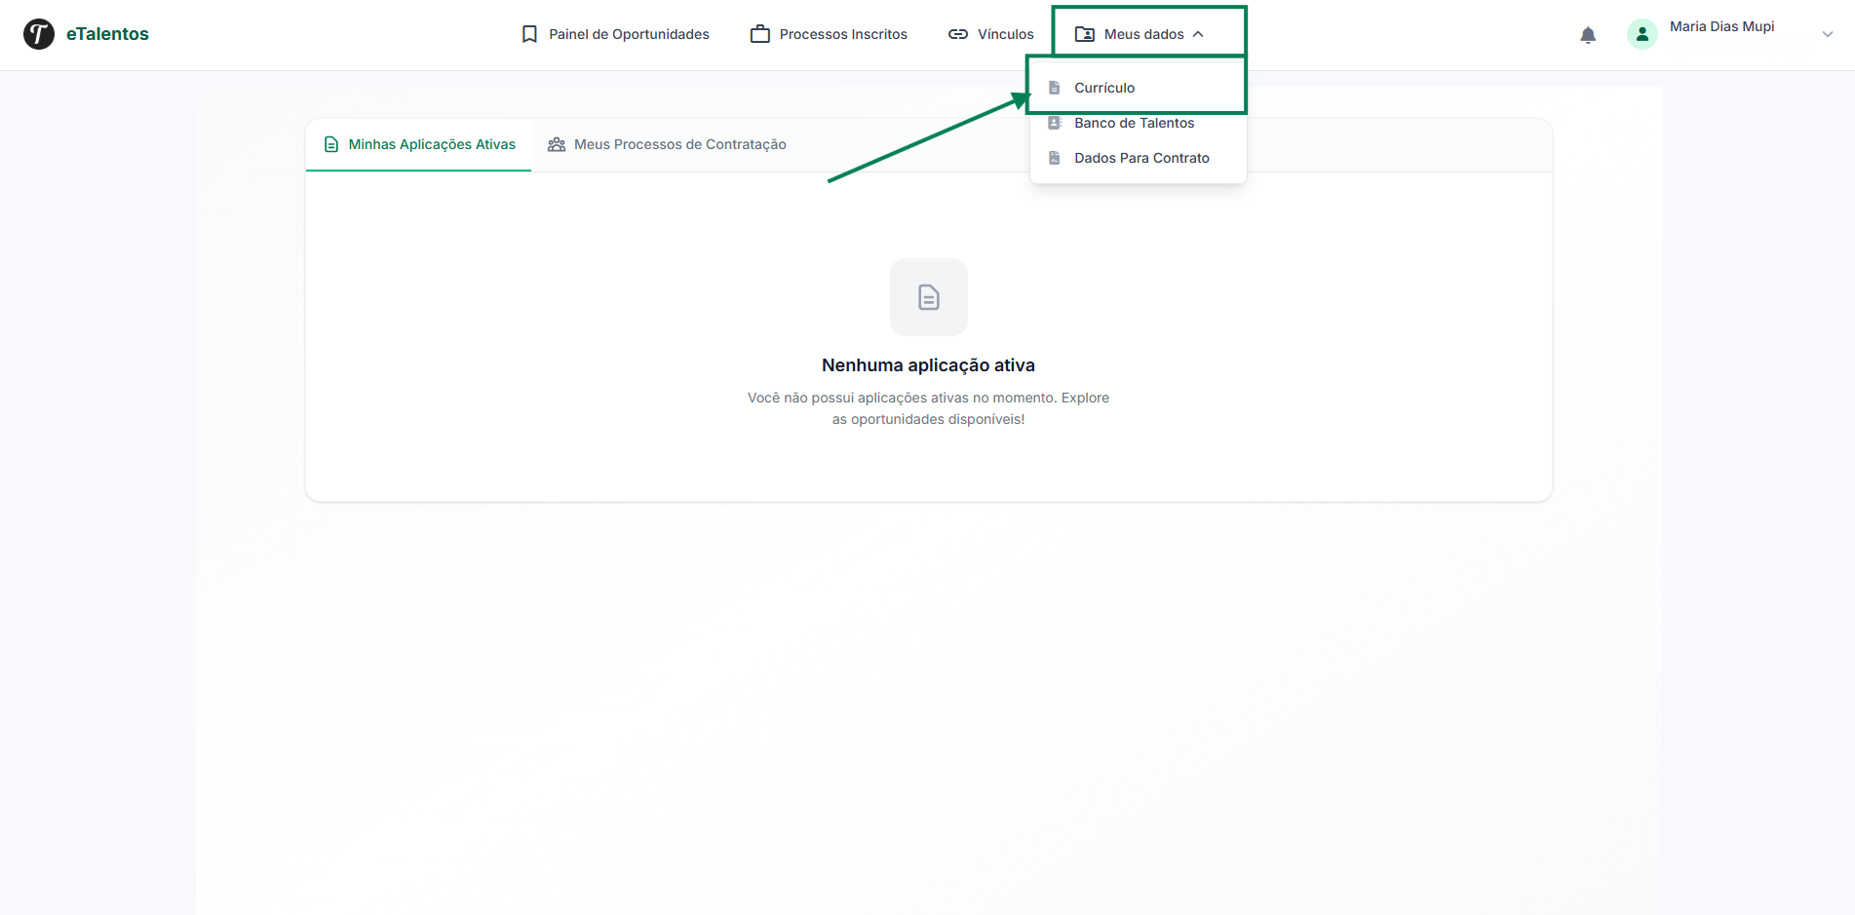Click the icon beside Banco de Talentos
This screenshot has height=915, width=1855.
1054,123
